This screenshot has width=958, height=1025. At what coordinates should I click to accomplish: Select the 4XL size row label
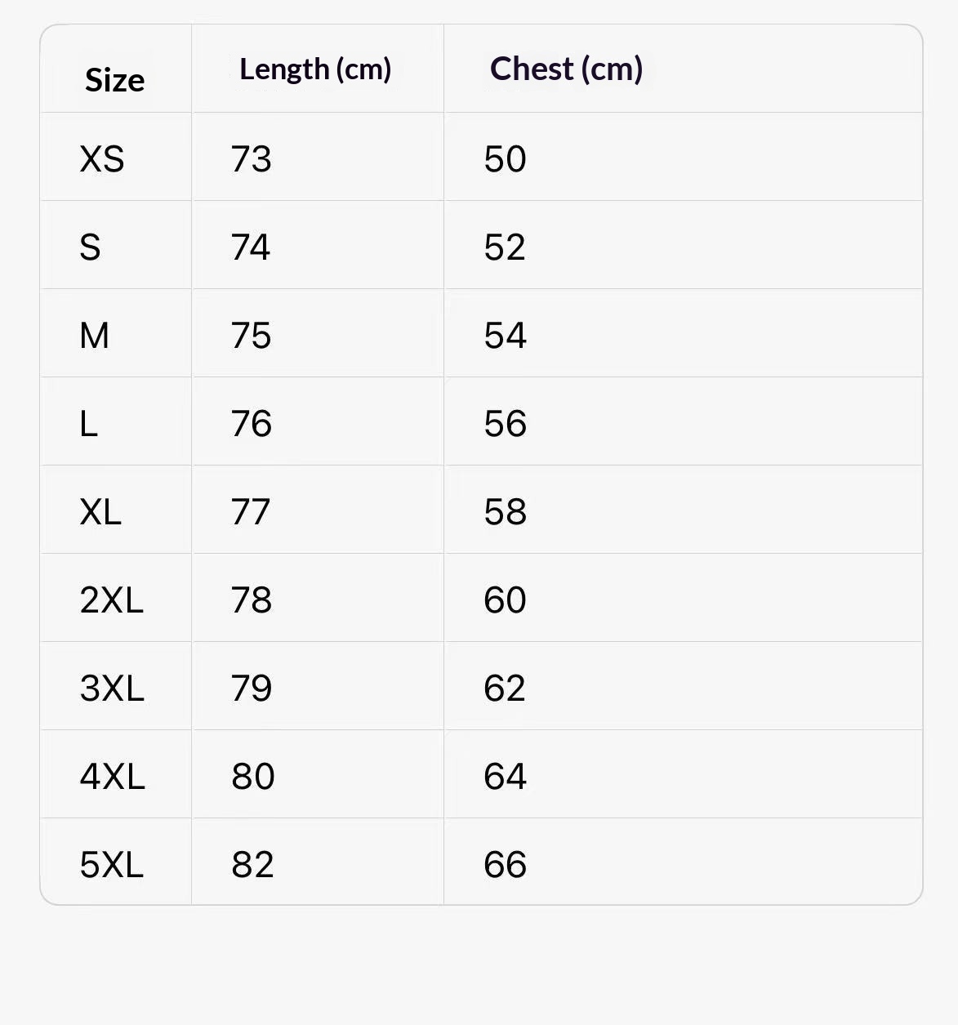tap(112, 776)
